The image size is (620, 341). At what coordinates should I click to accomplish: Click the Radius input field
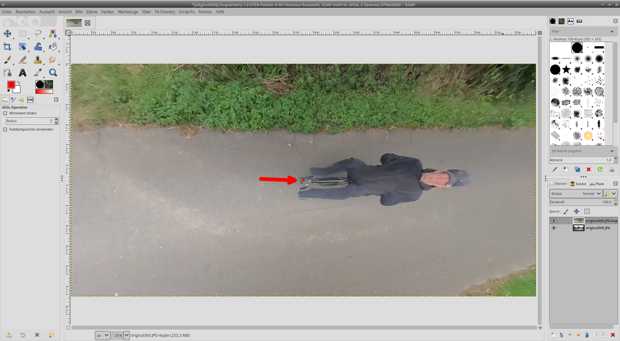29,121
